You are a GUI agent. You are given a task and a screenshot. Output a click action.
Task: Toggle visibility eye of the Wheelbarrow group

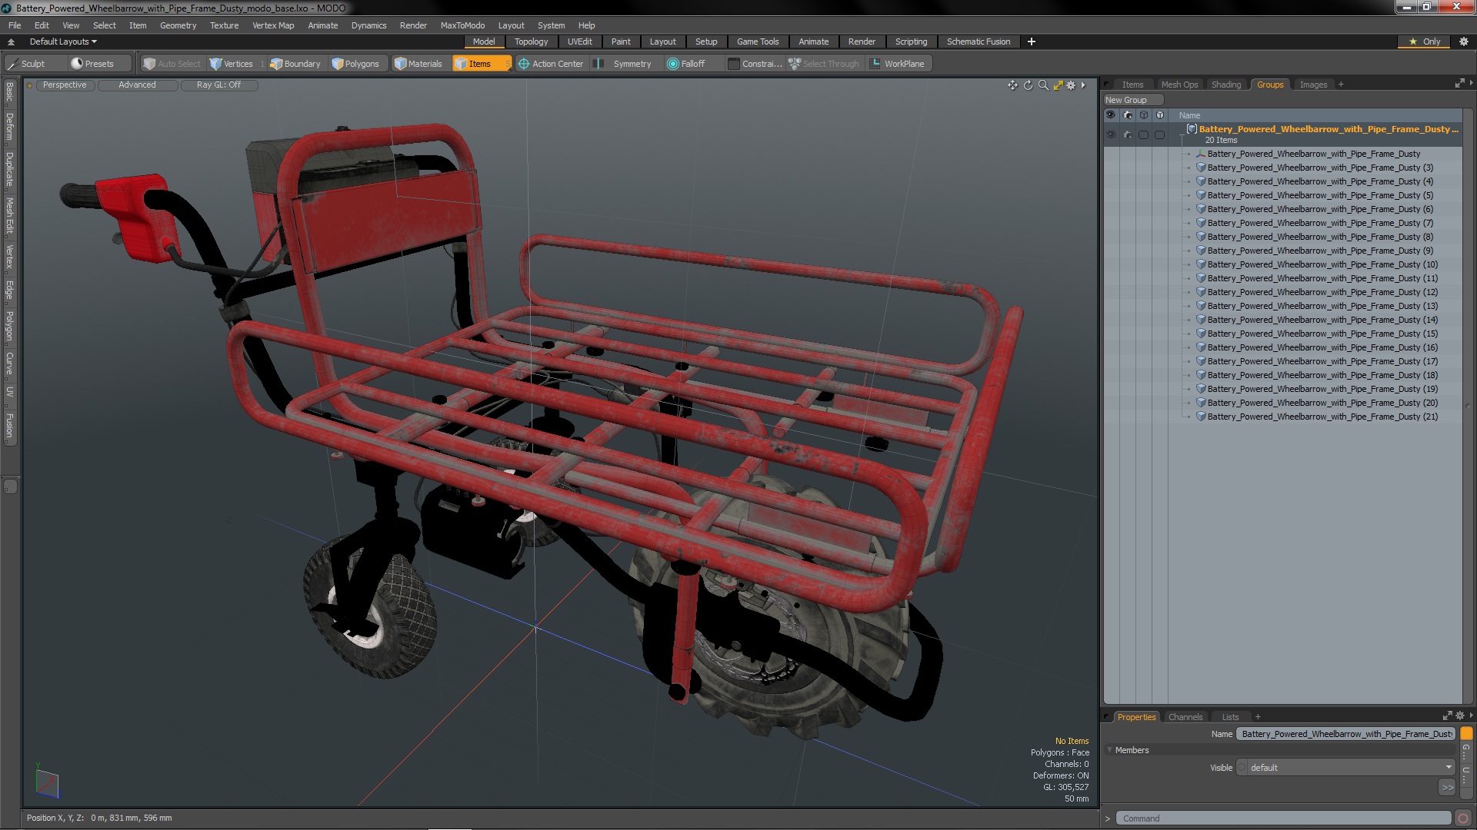[x=1110, y=134]
